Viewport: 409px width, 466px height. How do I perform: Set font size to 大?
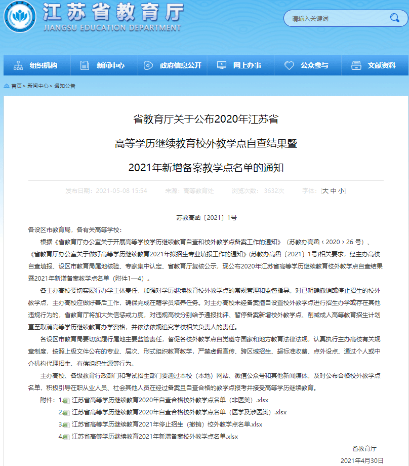tap(325, 191)
